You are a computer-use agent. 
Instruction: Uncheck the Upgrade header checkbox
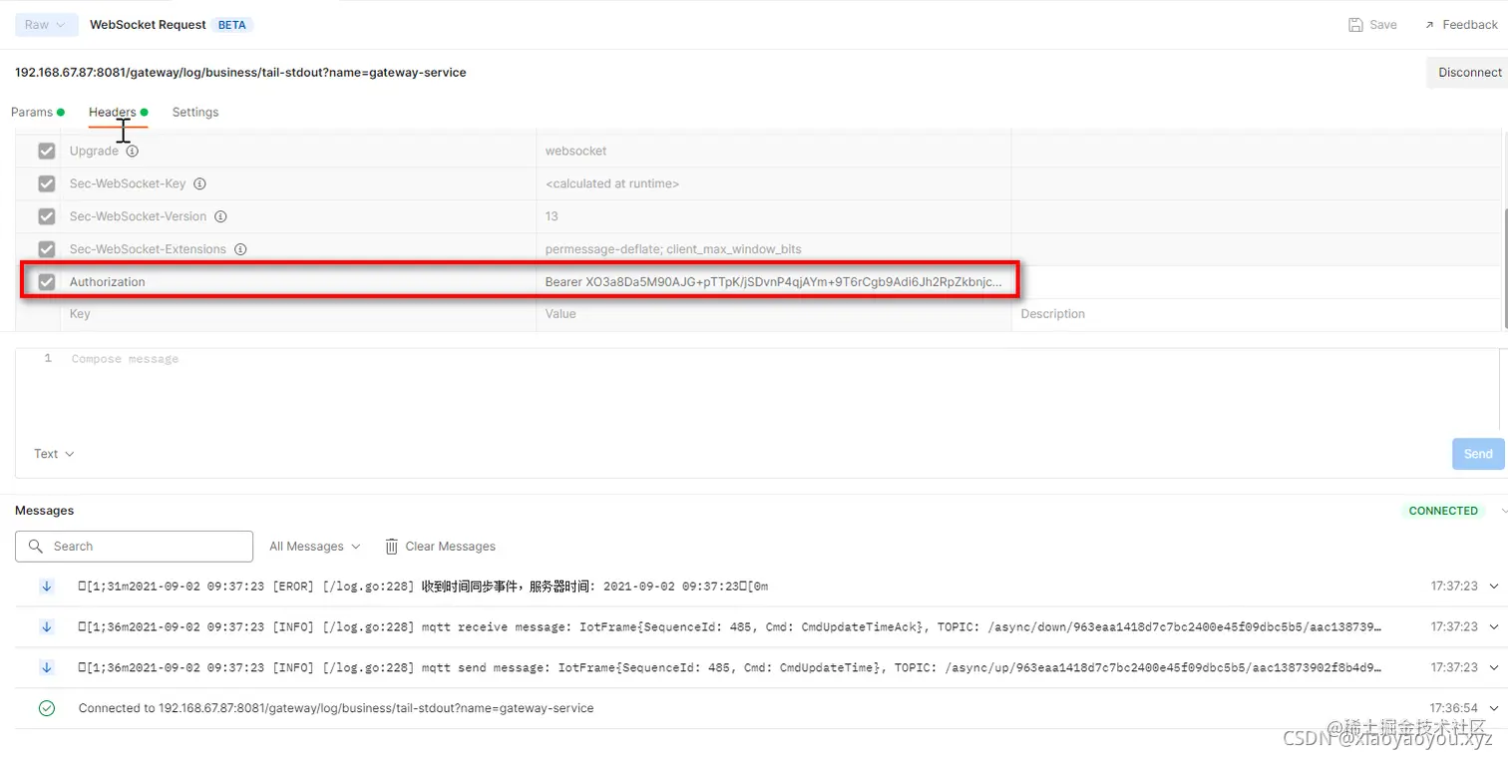point(46,152)
